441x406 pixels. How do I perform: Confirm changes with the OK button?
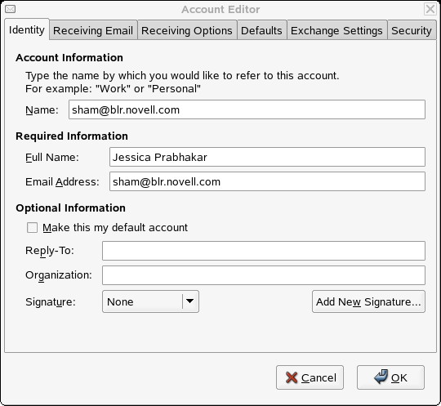[x=390, y=377]
